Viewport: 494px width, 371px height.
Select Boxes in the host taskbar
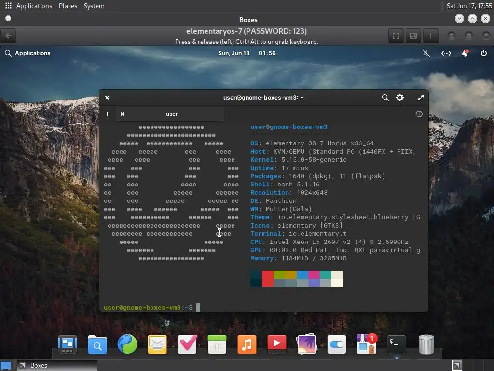pos(57,365)
